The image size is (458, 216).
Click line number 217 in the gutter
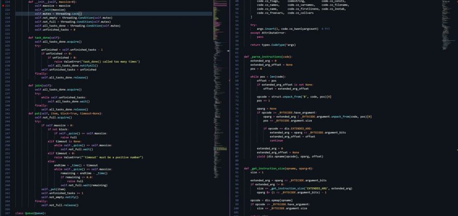(8, 13)
